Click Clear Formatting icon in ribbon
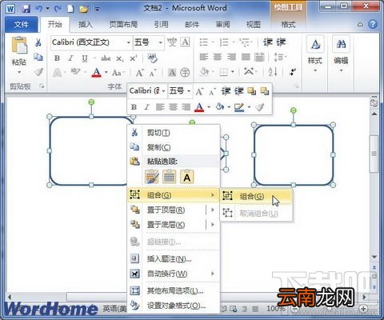 coord(153,58)
